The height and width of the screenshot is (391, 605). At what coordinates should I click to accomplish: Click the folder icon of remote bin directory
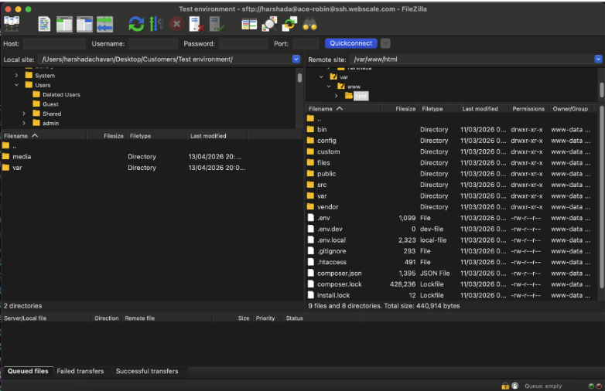click(310, 130)
